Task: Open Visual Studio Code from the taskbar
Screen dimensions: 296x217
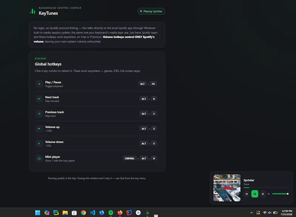Action: coord(92,213)
